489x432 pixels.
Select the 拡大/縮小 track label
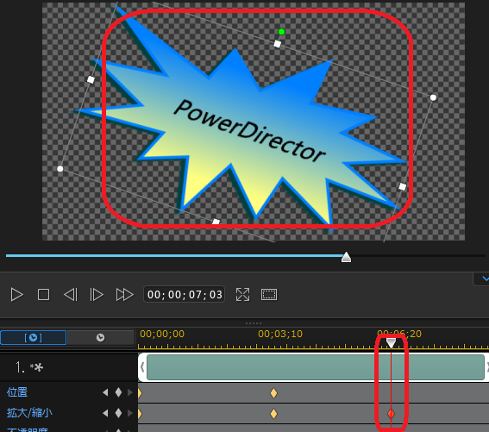[29, 413]
